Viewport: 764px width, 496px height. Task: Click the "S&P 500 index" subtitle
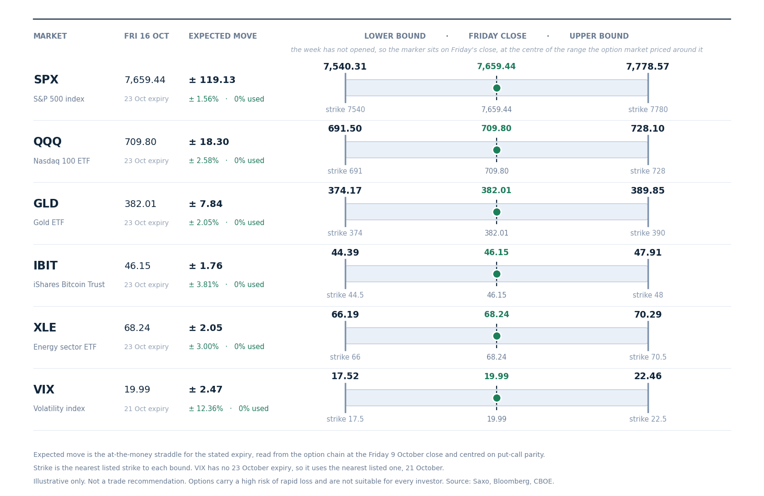[x=59, y=99]
